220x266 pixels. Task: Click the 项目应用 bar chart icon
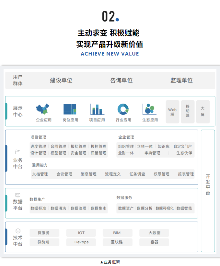97,109
